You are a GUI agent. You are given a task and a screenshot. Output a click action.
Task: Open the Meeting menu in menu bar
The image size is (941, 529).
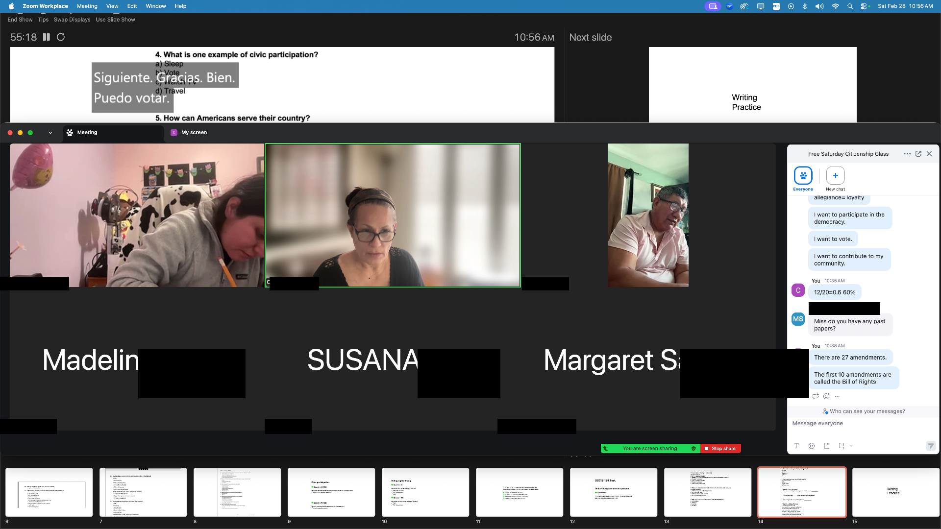pyautogui.click(x=87, y=6)
